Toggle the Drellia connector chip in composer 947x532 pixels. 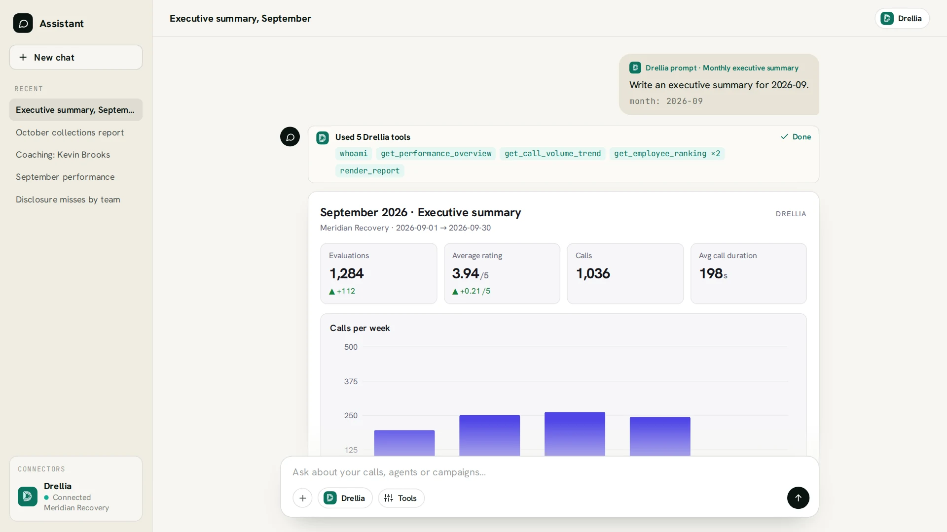(345, 498)
